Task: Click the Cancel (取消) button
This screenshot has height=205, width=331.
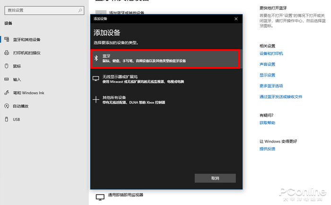Action: coord(215,178)
